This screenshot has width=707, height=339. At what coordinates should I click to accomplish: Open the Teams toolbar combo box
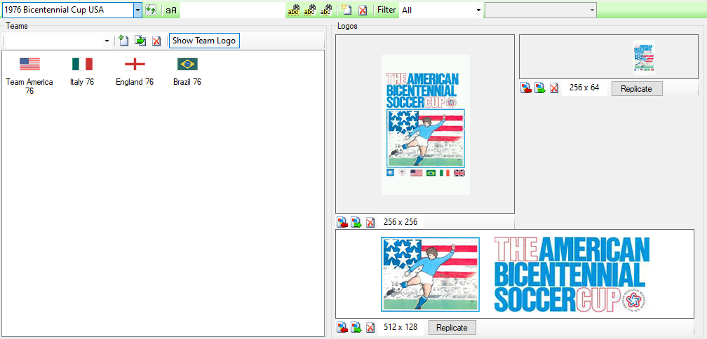pos(107,41)
